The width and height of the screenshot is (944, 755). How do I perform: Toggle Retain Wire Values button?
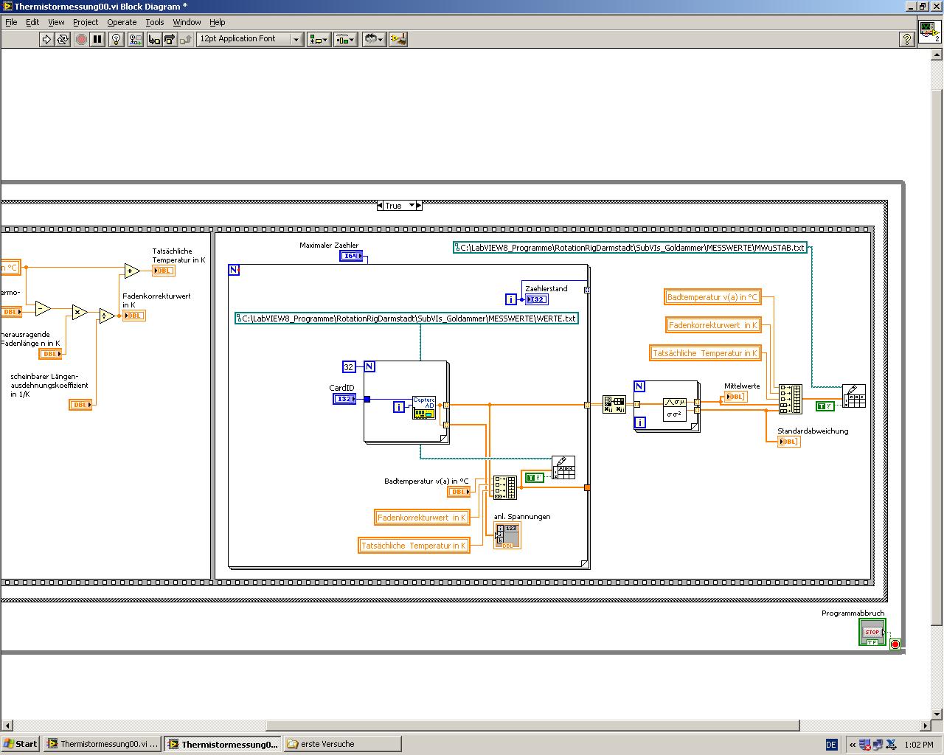pos(135,39)
